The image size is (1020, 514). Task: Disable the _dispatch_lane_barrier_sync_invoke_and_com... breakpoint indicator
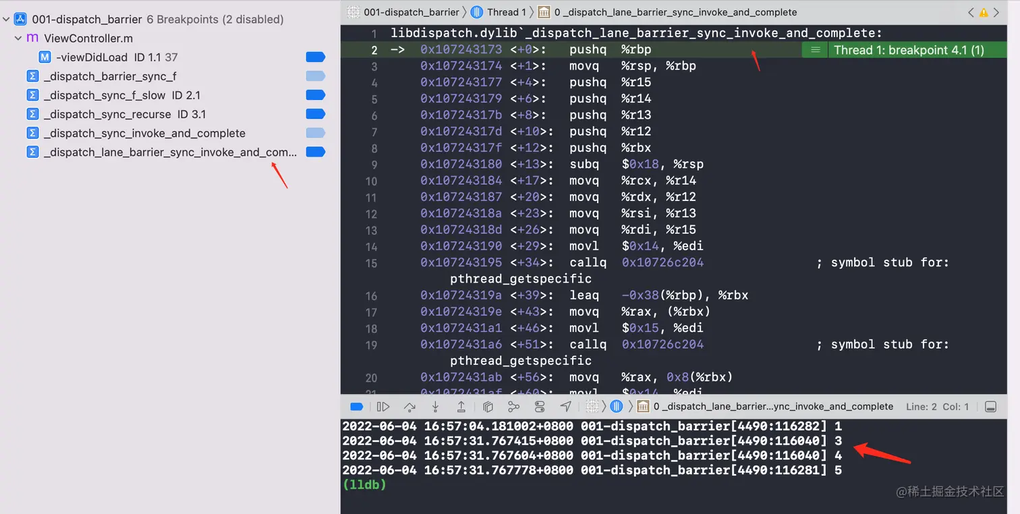tap(315, 152)
